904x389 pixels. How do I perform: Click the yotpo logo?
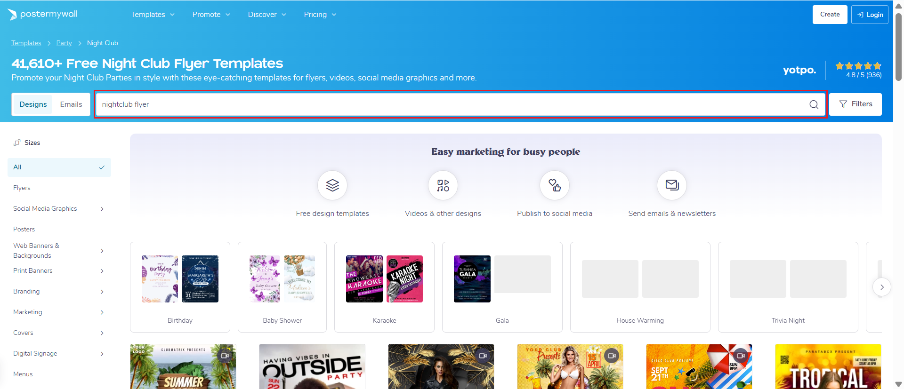[799, 70]
